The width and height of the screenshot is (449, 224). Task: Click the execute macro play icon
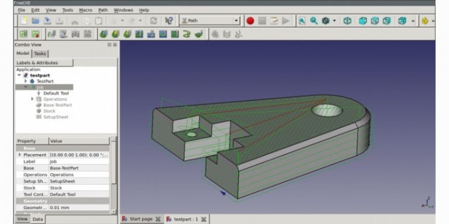(285, 21)
